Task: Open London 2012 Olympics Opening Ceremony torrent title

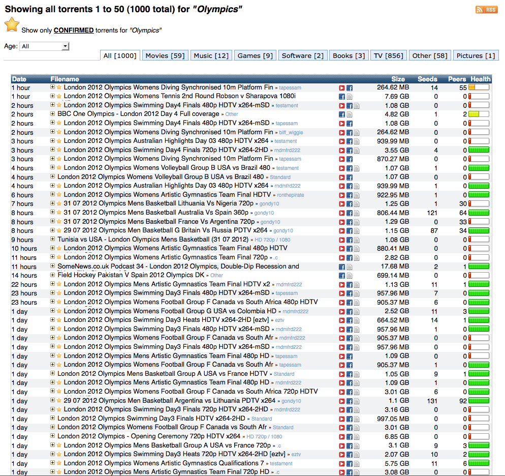Action: pyautogui.click(x=149, y=436)
